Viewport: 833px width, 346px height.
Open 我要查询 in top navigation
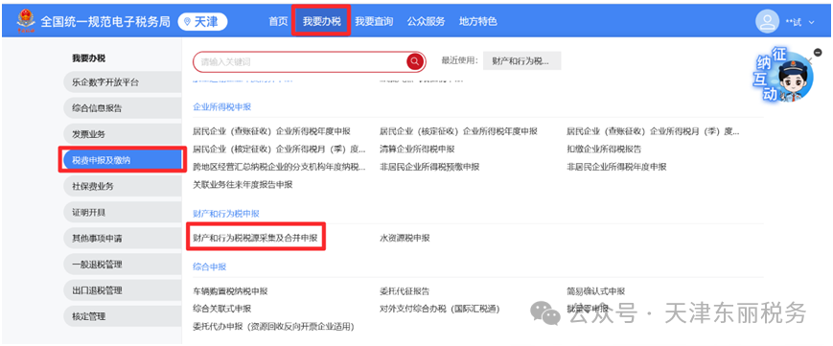(374, 22)
